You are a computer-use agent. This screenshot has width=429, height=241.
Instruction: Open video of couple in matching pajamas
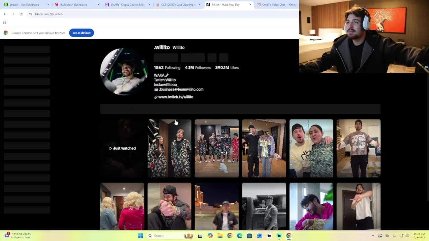coord(170,148)
